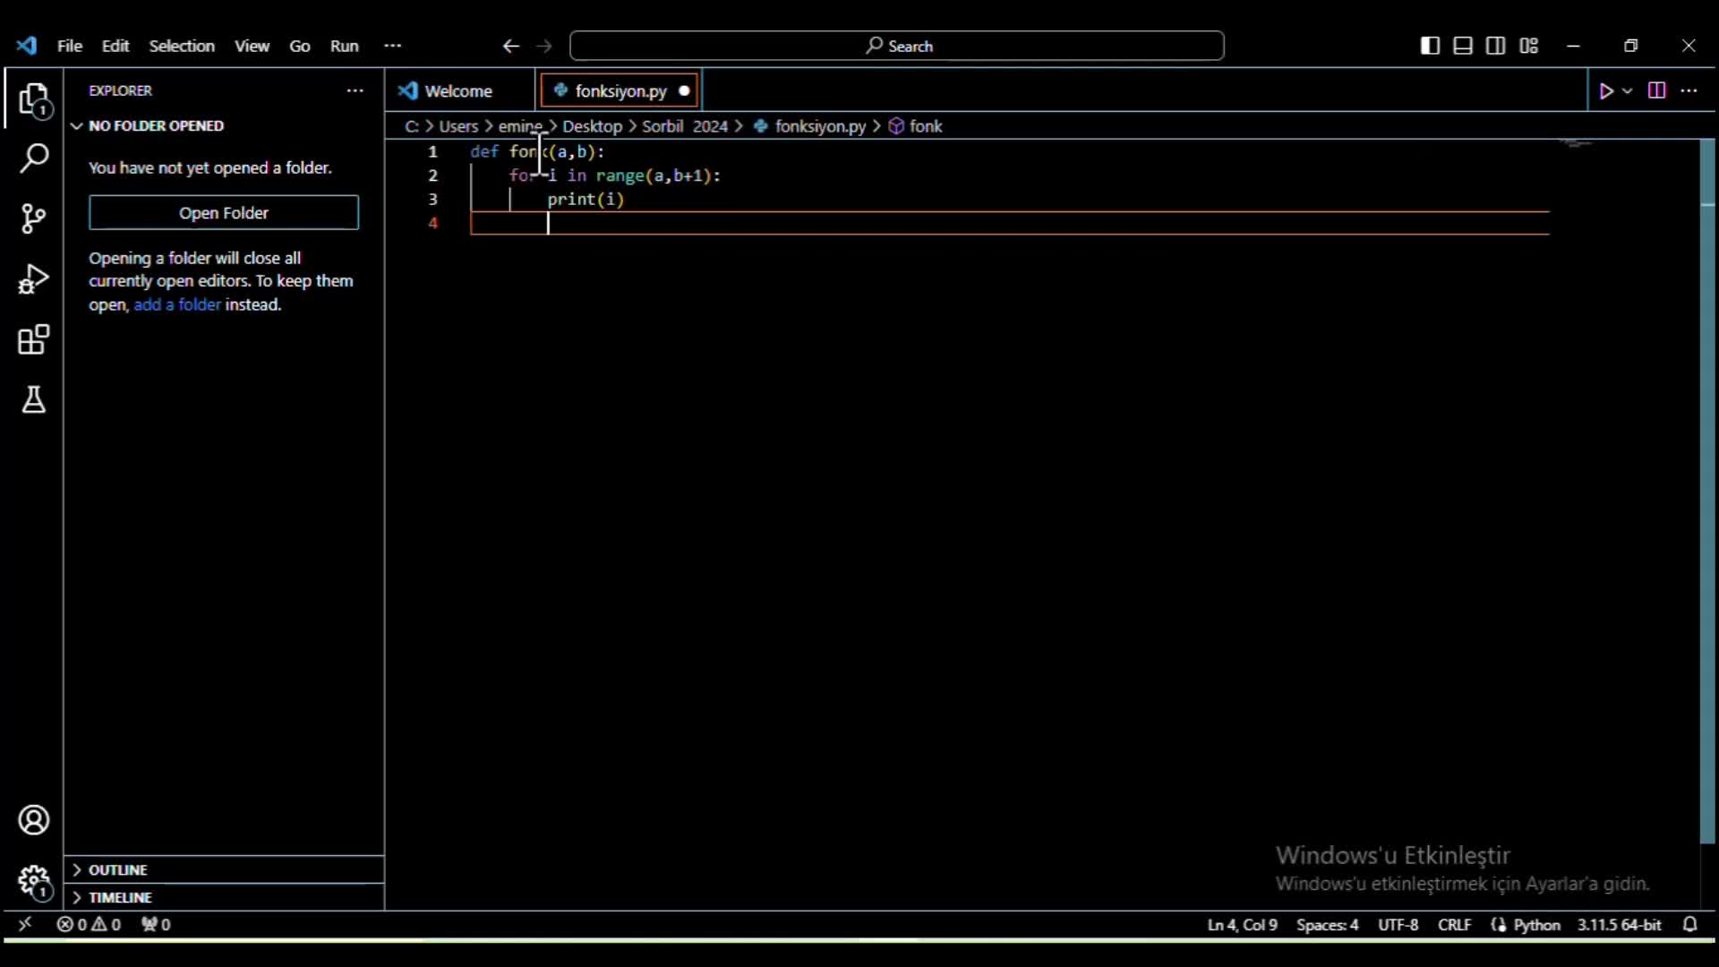Open the Manage gear icon

tap(34, 881)
